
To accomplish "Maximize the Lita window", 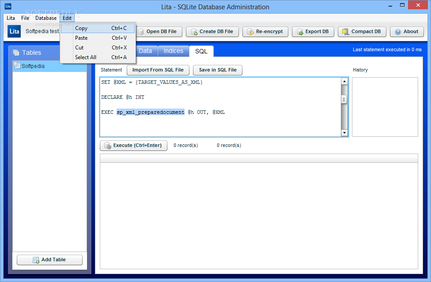I will (402, 5).
